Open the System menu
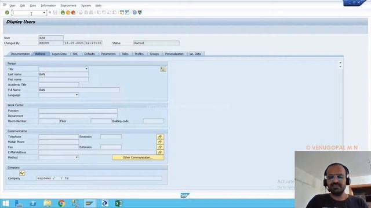Viewport: 371px width, 208px height. [86, 5]
